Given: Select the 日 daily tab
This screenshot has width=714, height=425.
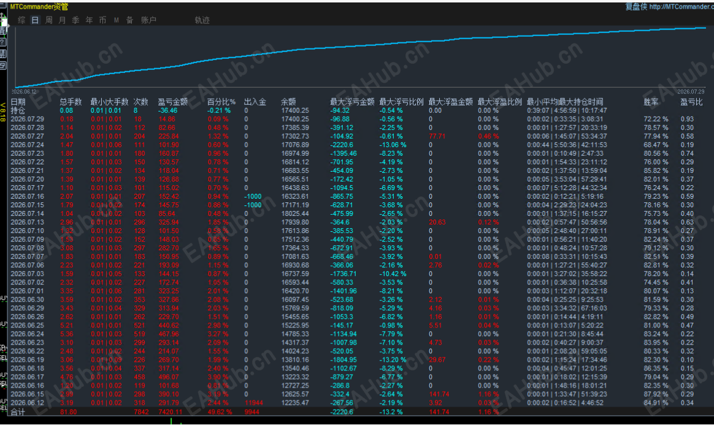Looking at the screenshot, I should pos(35,20).
